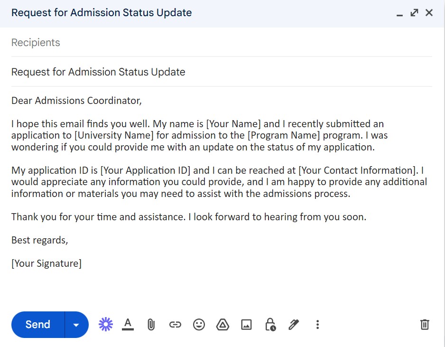
Task: Send the email
Action: click(x=38, y=325)
